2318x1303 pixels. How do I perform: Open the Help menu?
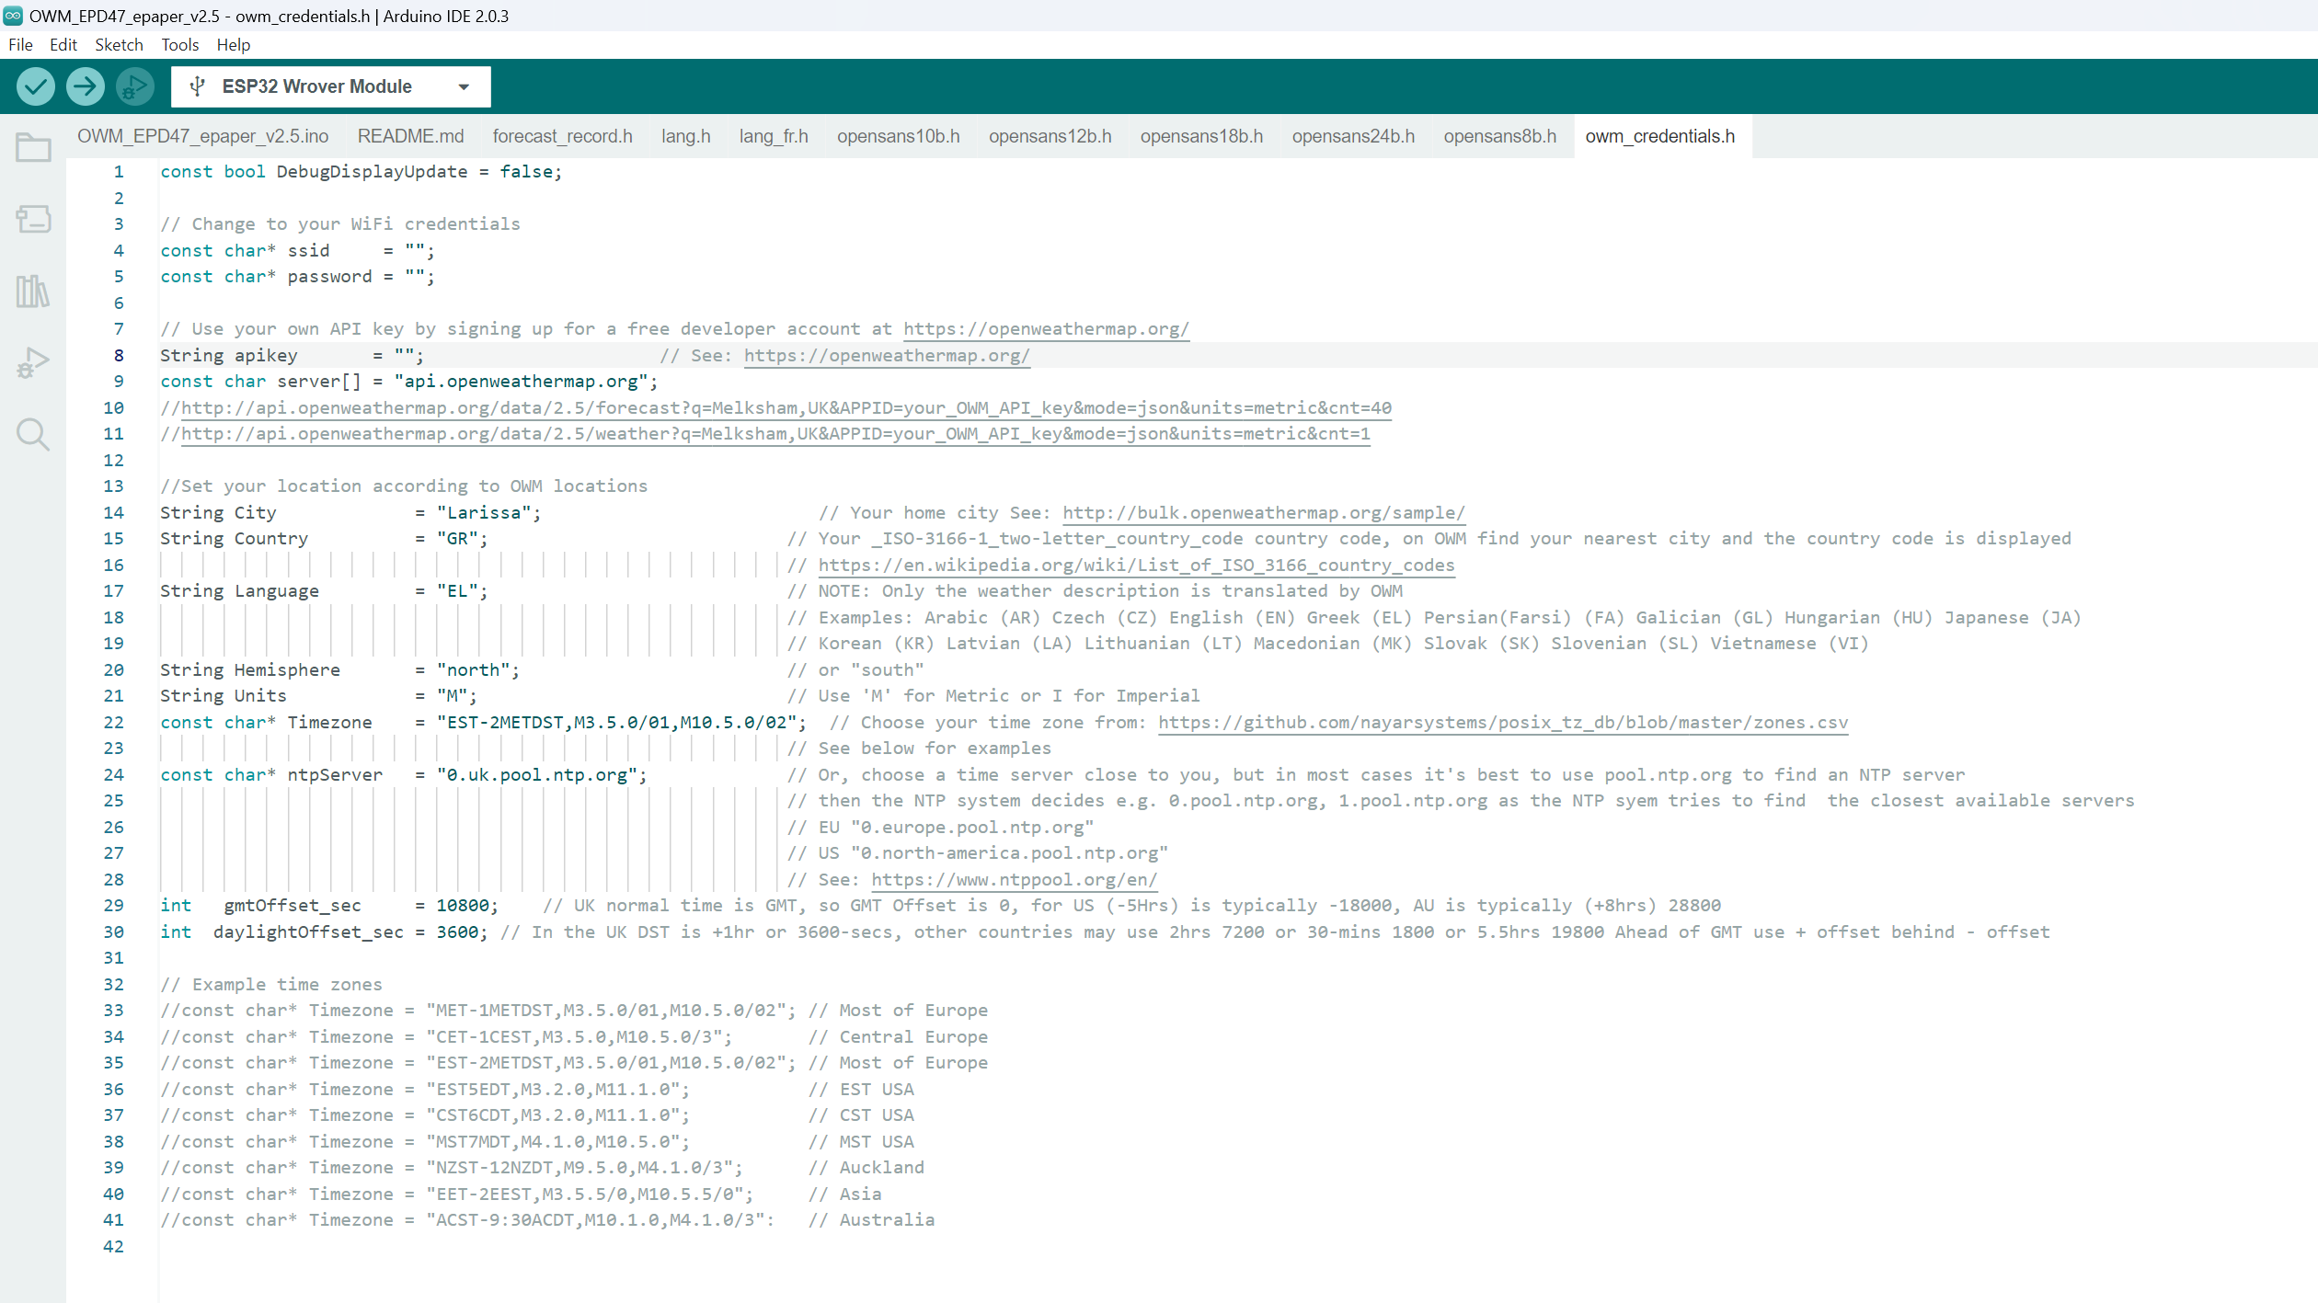[233, 44]
